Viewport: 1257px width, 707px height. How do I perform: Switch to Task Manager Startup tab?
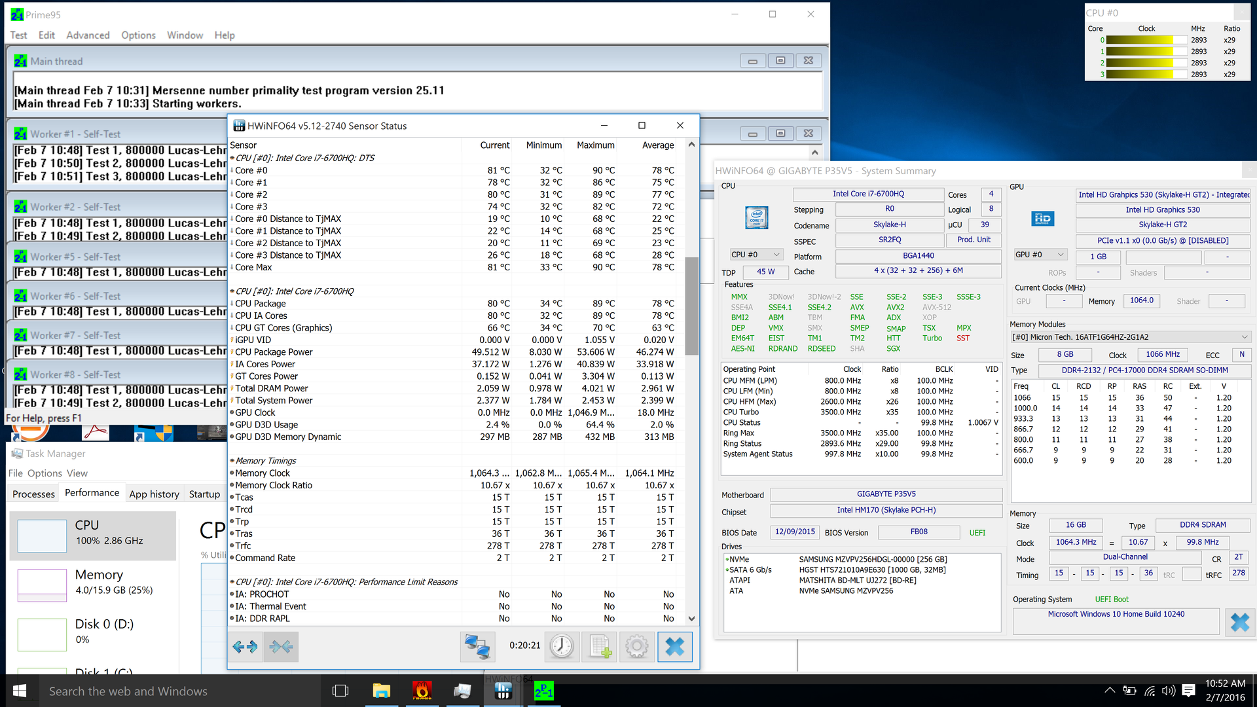[204, 494]
